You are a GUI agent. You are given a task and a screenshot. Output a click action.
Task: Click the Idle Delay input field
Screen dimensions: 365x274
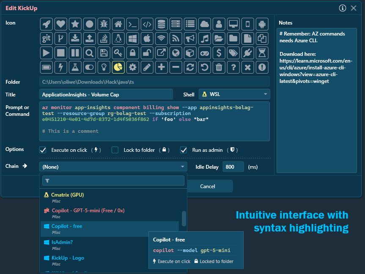[x=233, y=167]
